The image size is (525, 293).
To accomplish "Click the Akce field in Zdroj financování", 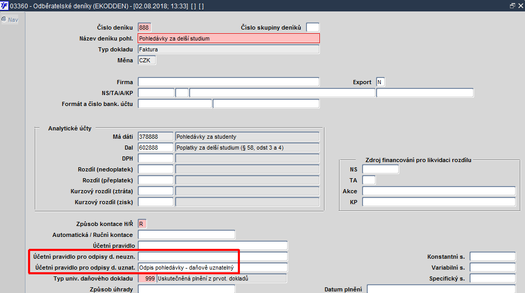I will pyautogui.click(x=439, y=191).
